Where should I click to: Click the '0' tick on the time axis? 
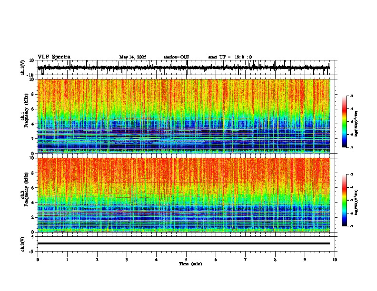tap(38, 260)
